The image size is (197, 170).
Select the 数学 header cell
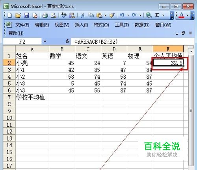click(x=62, y=56)
